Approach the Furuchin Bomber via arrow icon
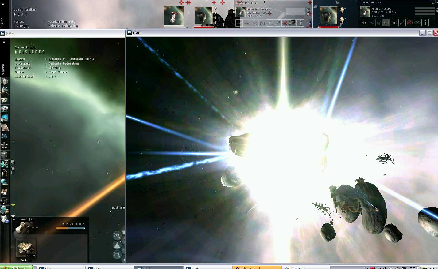 pyautogui.click(x=239, y=23)
